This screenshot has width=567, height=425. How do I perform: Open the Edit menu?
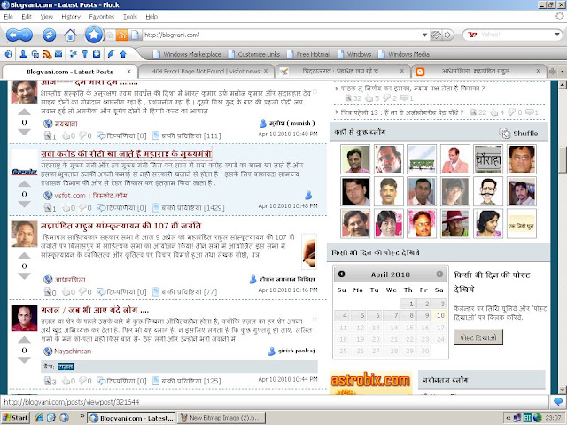(x=27, y=17)
